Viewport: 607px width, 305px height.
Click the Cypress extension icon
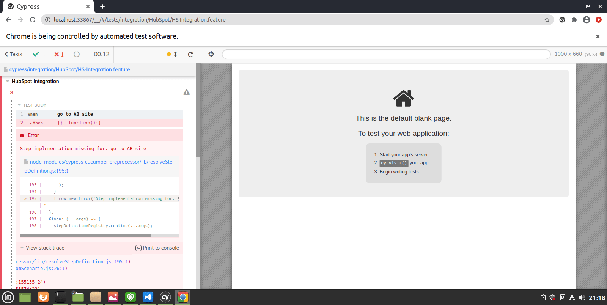tap(562, 20)
